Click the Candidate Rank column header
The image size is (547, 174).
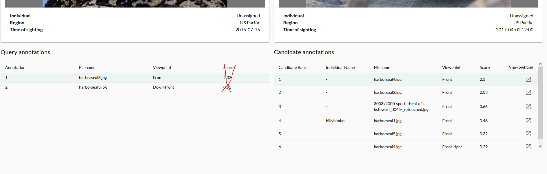(x=292, y=67)
